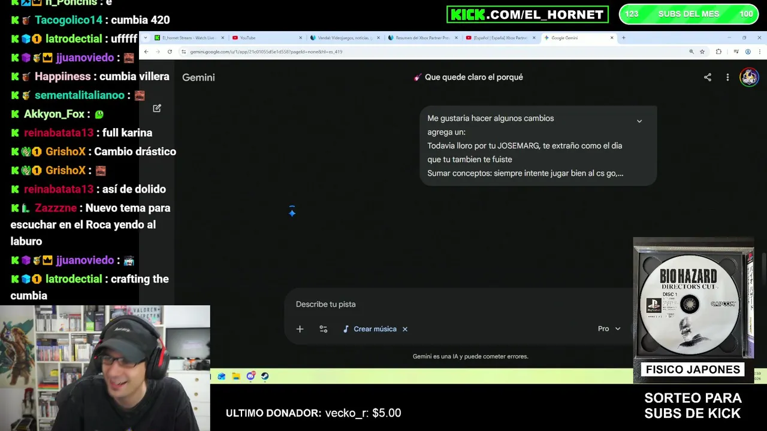Switch to the YouTube browser tab
Image resolution: width=767 pixels, height=431 pixels.
[x=267, y=38]
